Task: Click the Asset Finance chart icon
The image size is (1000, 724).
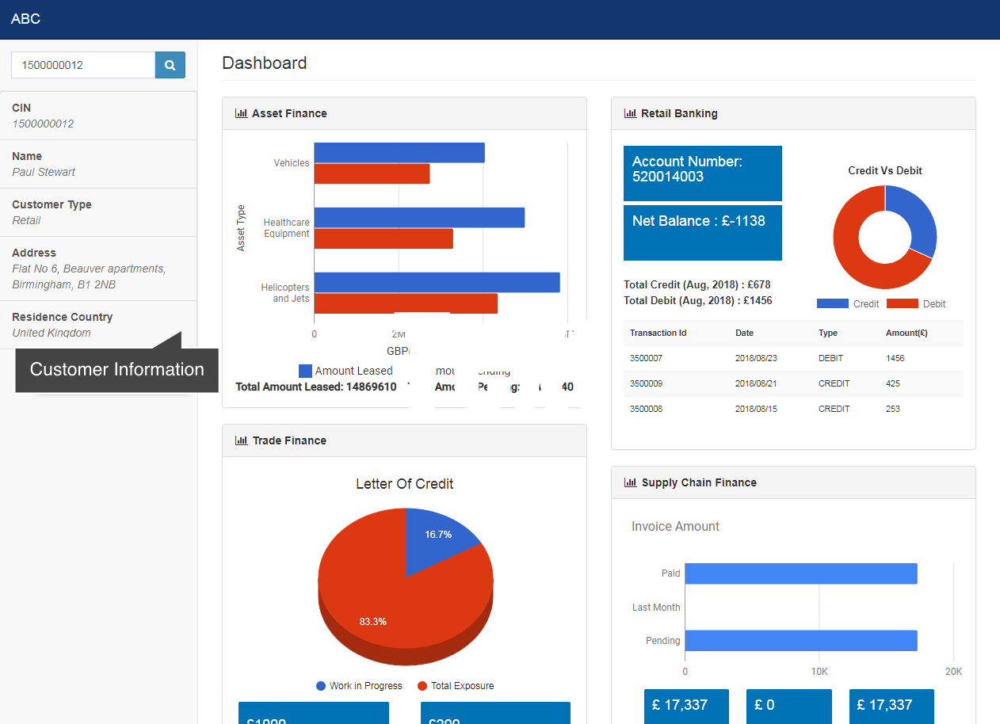Action: (x=242, y=113)
